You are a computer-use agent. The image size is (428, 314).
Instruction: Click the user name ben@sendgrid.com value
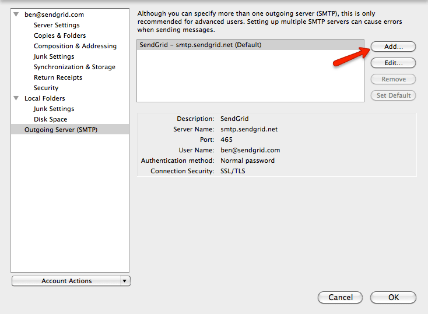click(x=250, y=150)
